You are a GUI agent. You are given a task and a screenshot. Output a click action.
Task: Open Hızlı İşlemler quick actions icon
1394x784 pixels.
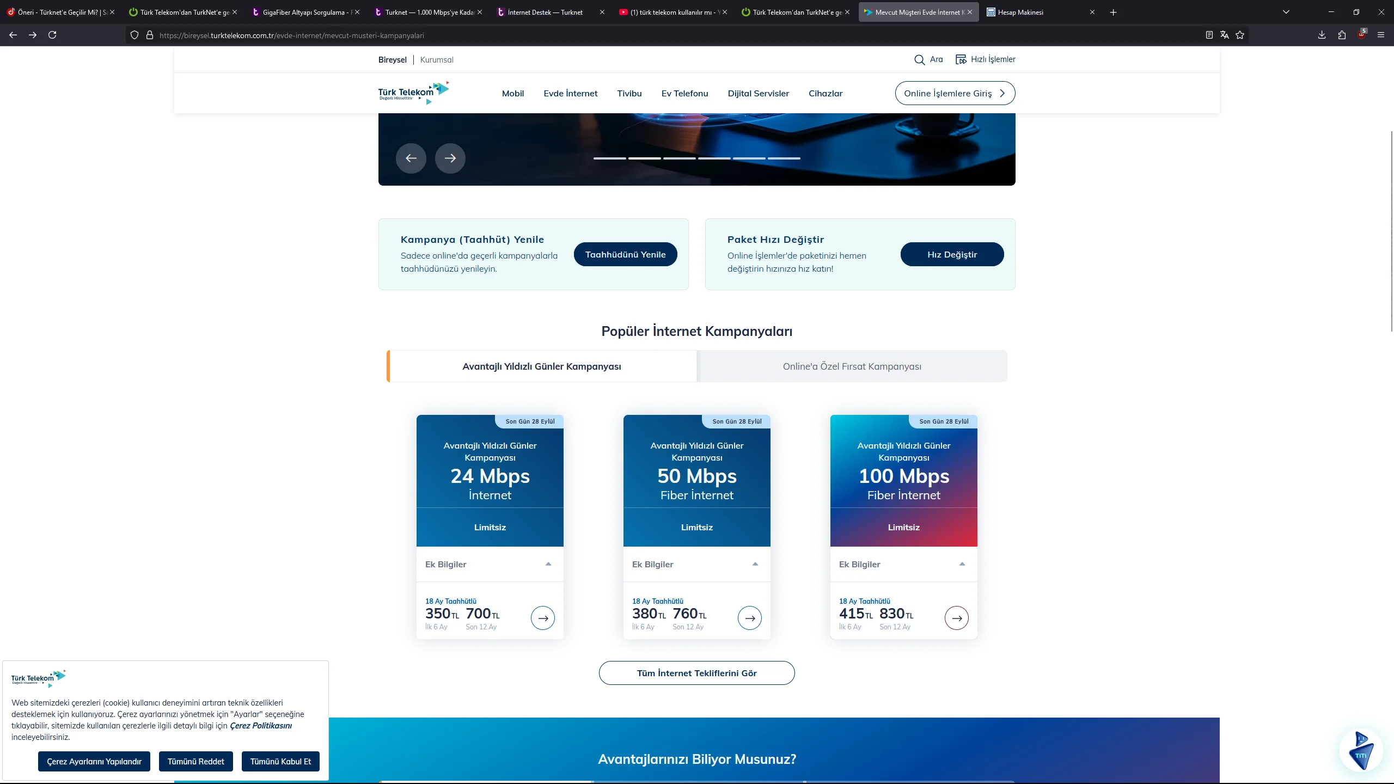pyautogui.click(x=961, y=59)
